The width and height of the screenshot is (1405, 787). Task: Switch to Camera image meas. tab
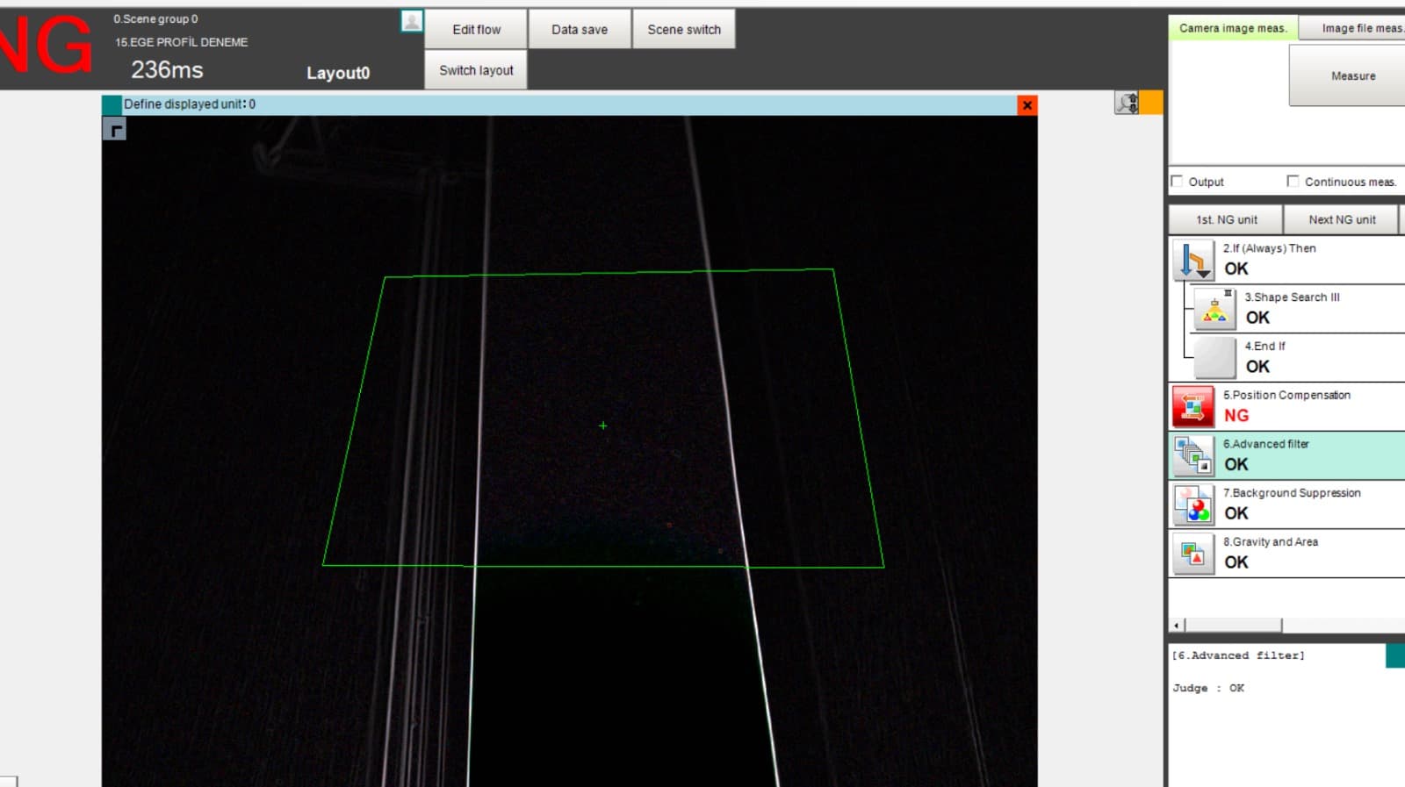pos(1233,28)
